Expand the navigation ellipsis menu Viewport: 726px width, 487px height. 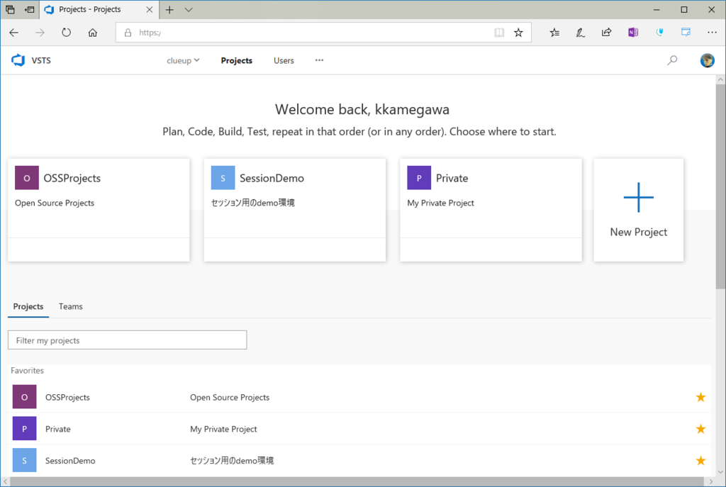point(319,60)
